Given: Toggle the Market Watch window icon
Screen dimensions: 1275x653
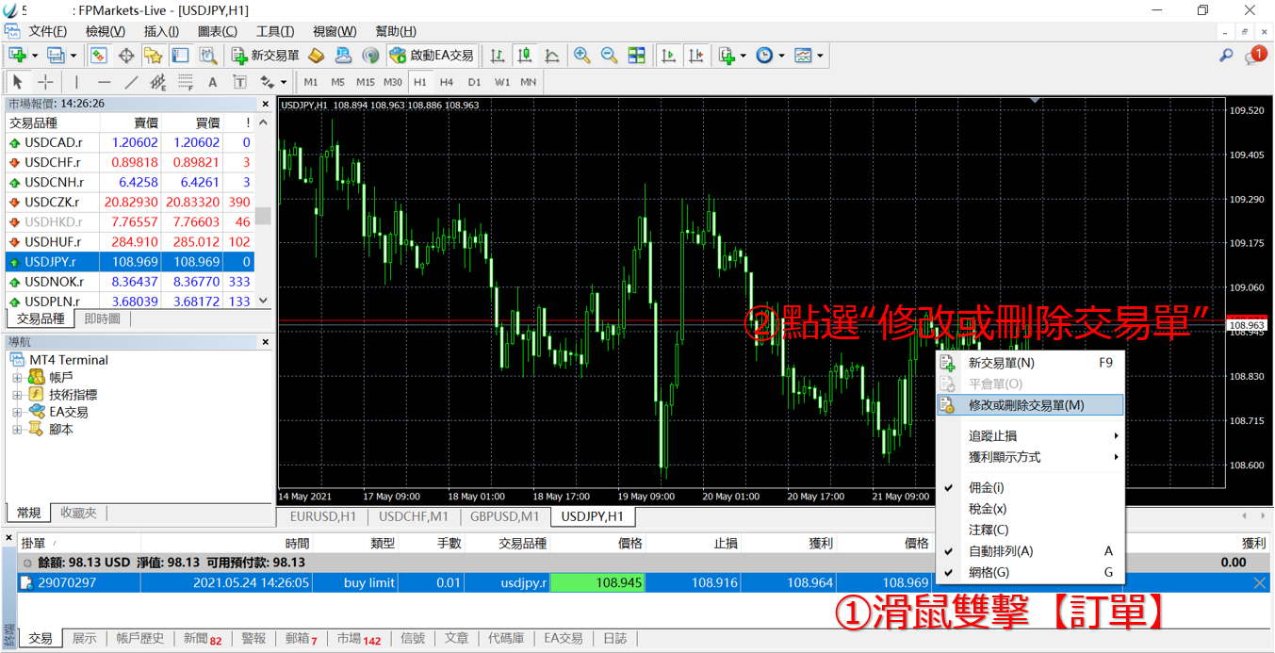Looking at the screenshot, I should (x=99, y=56).
